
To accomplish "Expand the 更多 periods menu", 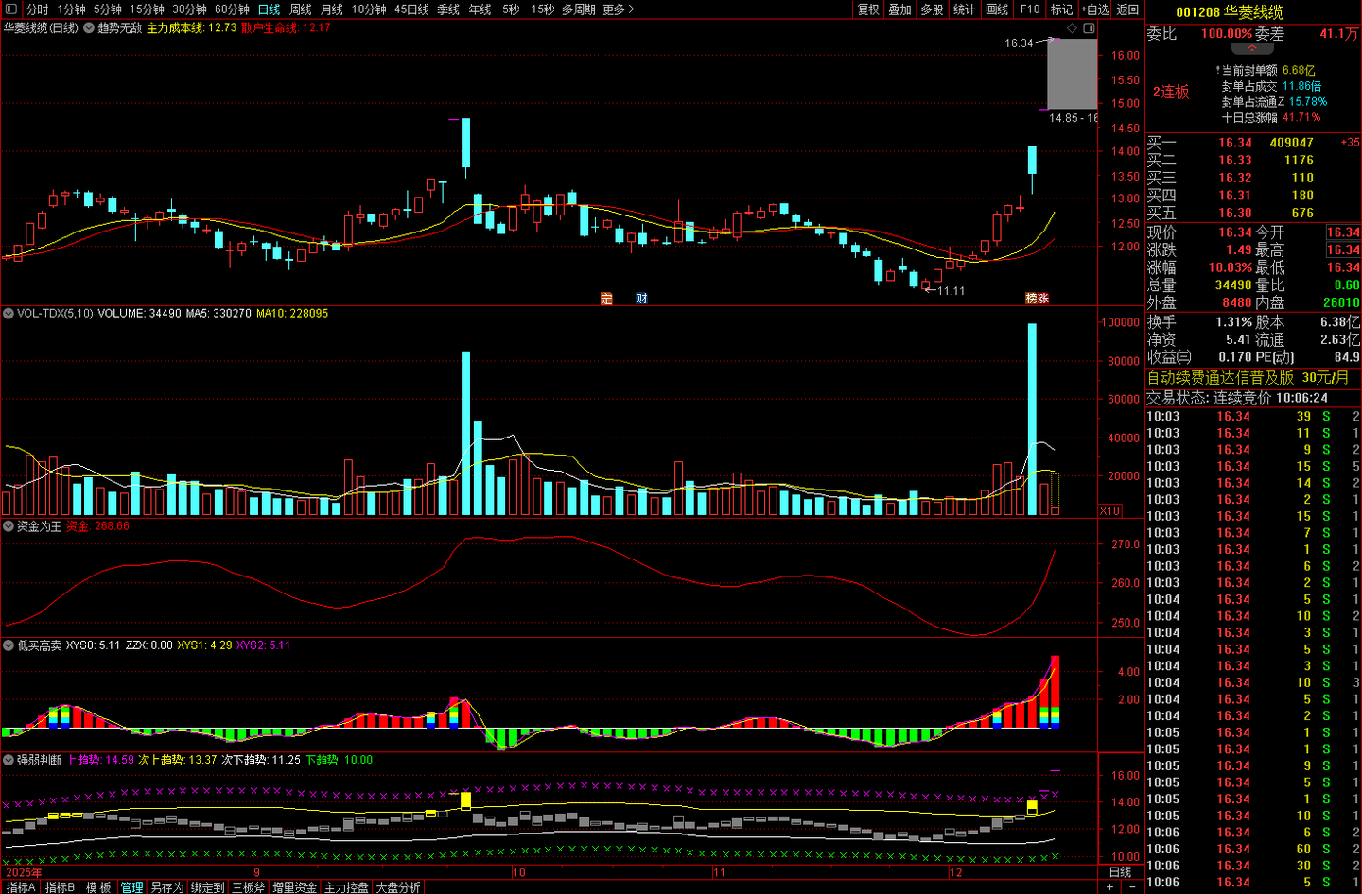I will click(x=619, y=9).
